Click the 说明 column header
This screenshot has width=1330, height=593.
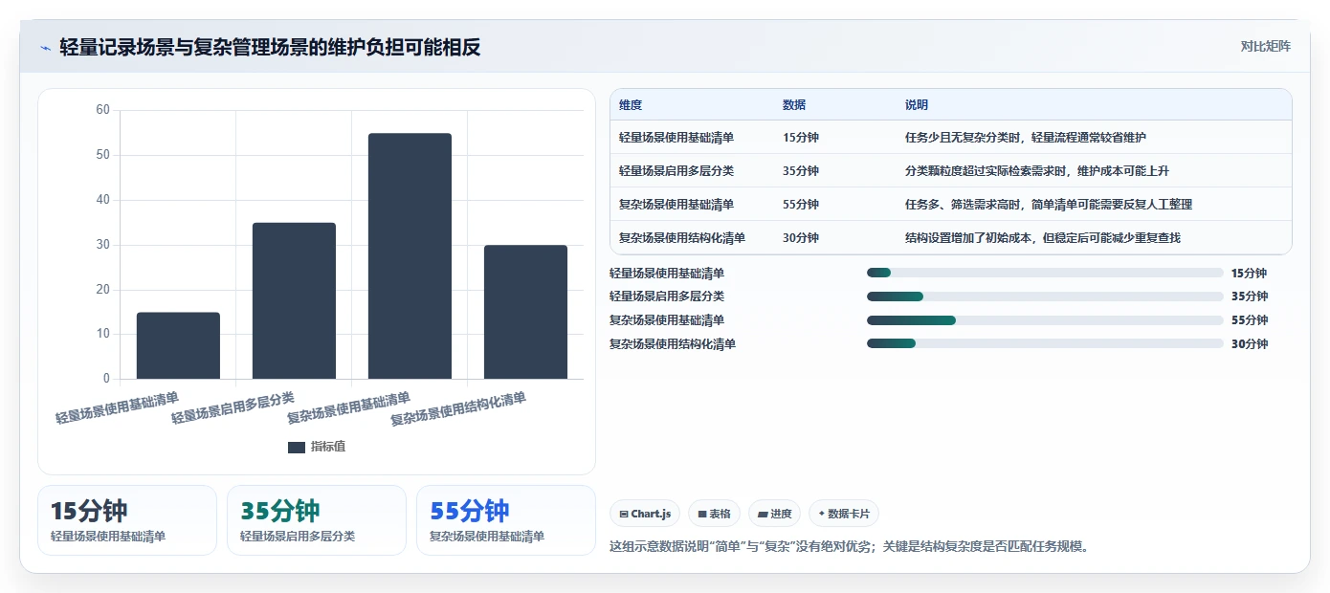(917, 105)
